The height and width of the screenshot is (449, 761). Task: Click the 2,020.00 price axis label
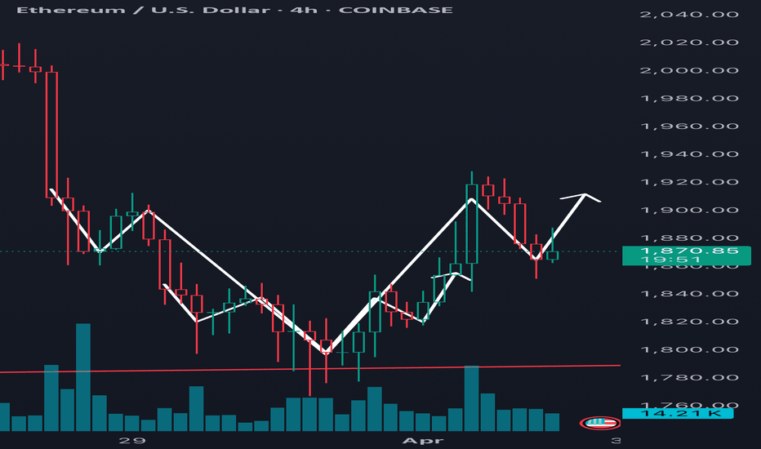click(689, 42)
